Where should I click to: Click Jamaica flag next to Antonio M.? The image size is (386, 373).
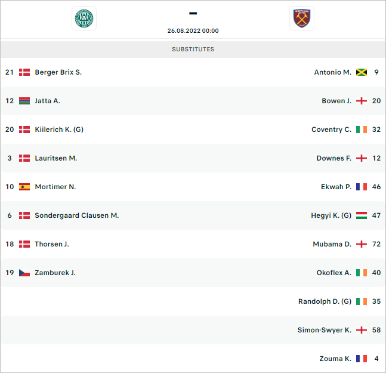click(362, 72)
